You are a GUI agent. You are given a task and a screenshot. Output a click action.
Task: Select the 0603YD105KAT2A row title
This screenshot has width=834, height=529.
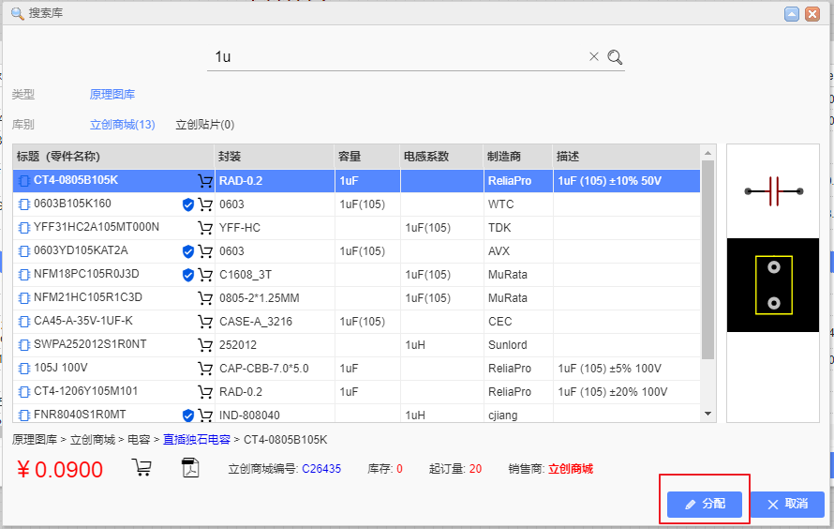point(81,250)
